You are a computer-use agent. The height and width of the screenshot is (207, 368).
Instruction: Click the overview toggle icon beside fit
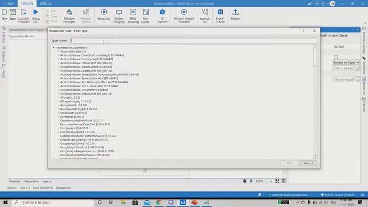[283, 181]
